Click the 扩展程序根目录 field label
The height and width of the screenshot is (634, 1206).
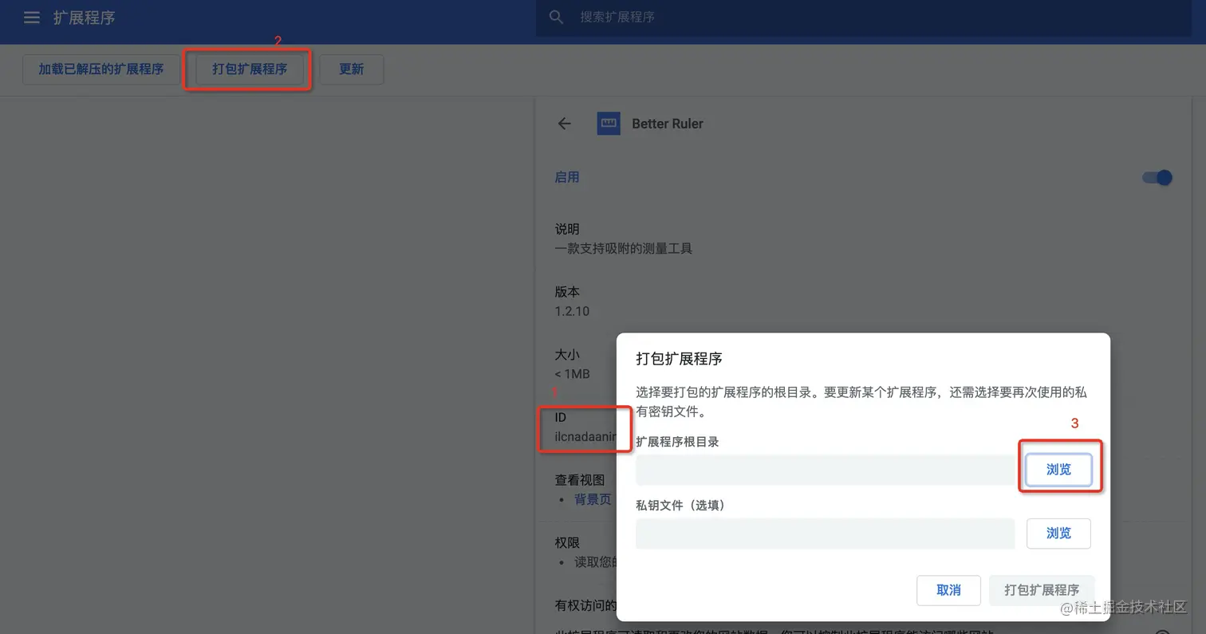677,442
